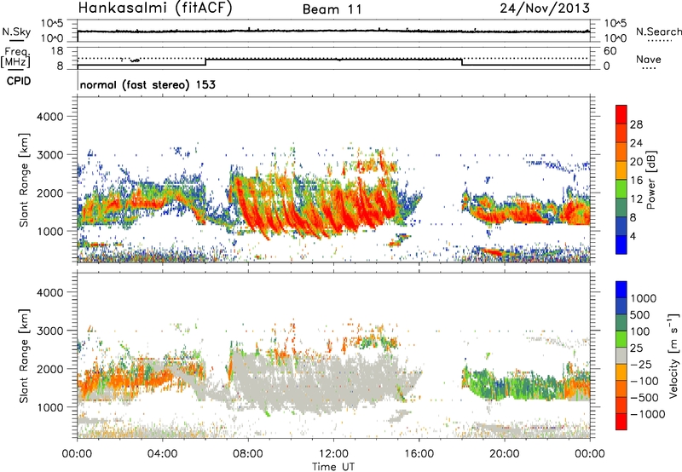Viewport: 682px width, 472px height.
Task: Pick the gray ±25 segment of velocity colorbar
Action: click(x=621, y=355)
